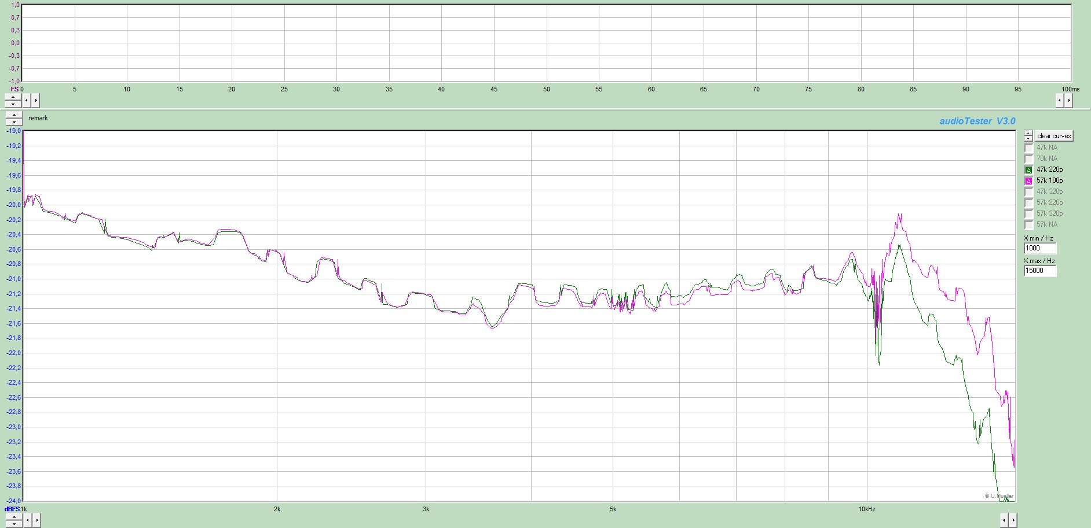Click the audioTester V3.0 title link
This screenshot has height=528, width=1091.
tap(977, 121)
